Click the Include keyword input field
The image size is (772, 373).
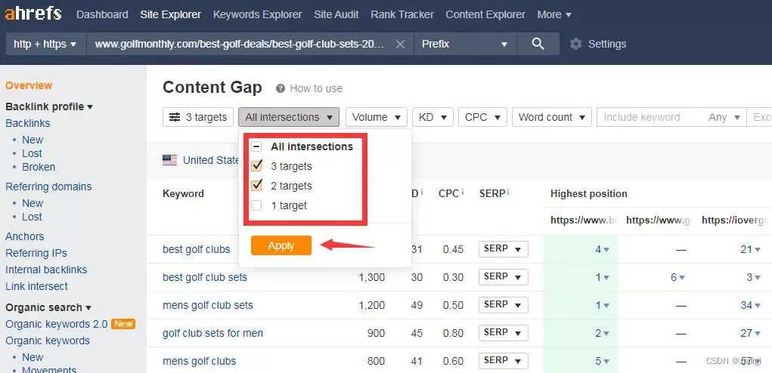click(649, 117)
